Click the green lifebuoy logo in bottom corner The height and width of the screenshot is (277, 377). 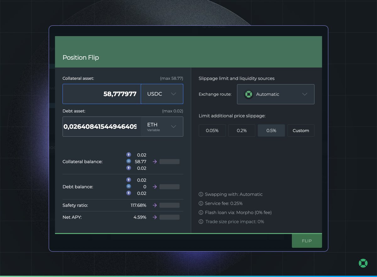[363, 263]
